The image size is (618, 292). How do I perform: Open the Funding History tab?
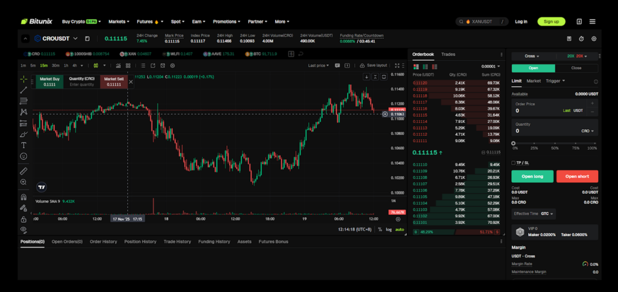[x=214, y=241]
